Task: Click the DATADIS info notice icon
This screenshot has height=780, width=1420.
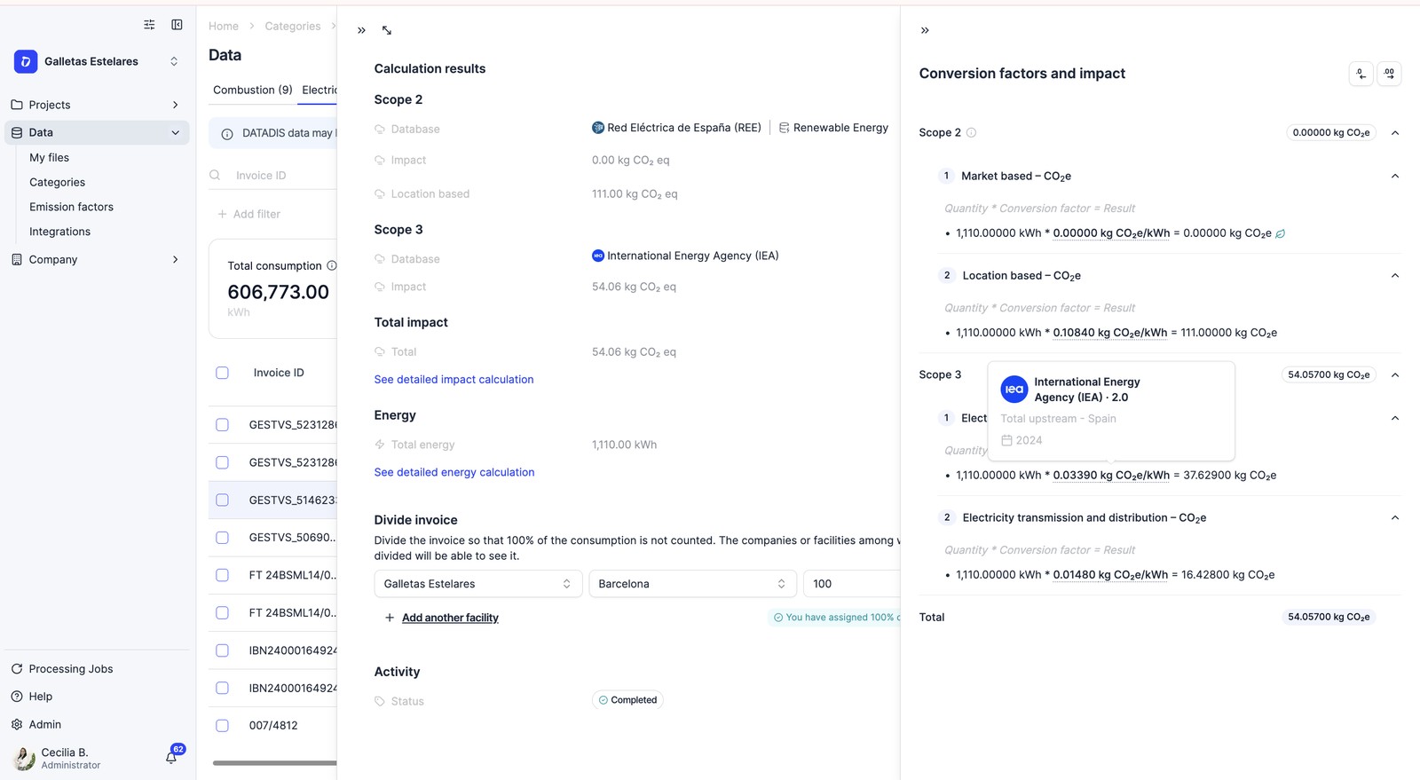Action: tap(227, 134)
